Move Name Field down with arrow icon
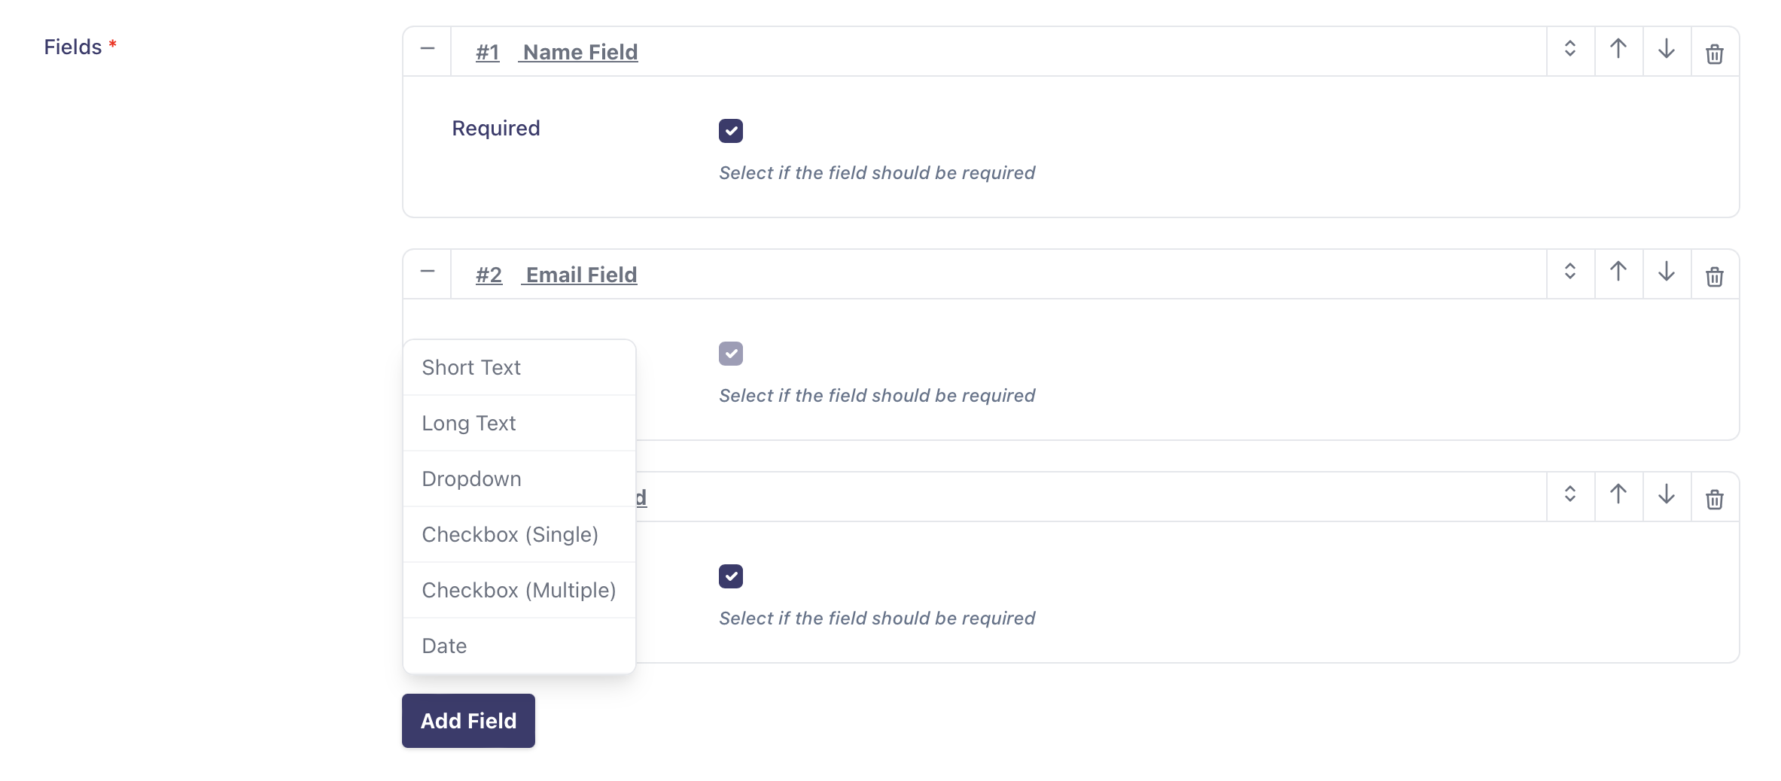The height and width of the screenshot is (781, 1781). [1667, 50]
